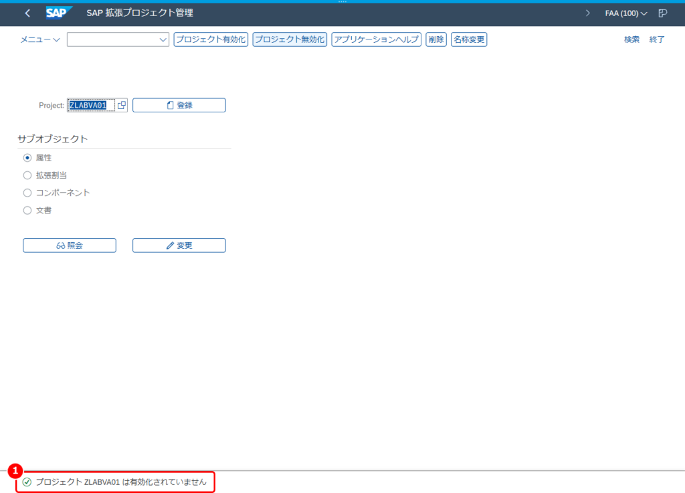Choose the コンポーネント radio option
685x493 pixels.
(x=27, y=193)
